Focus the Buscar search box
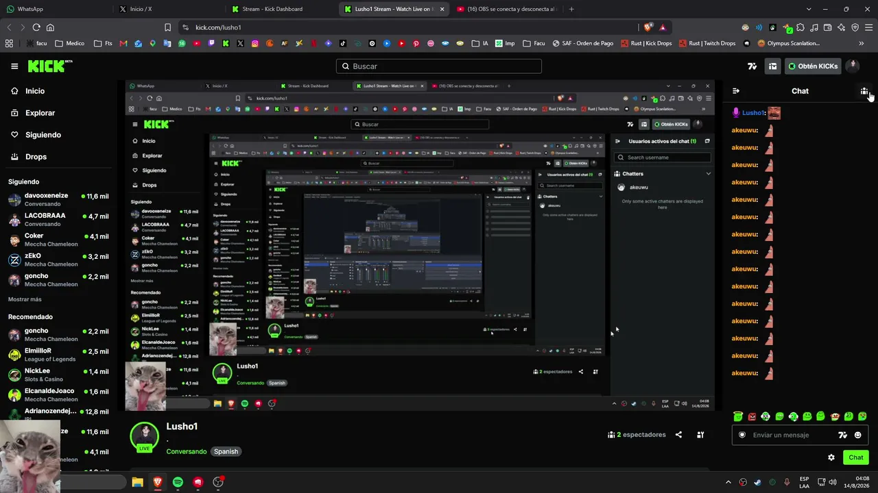Viewport: 878px width, 493px height. tap(439, 66)
